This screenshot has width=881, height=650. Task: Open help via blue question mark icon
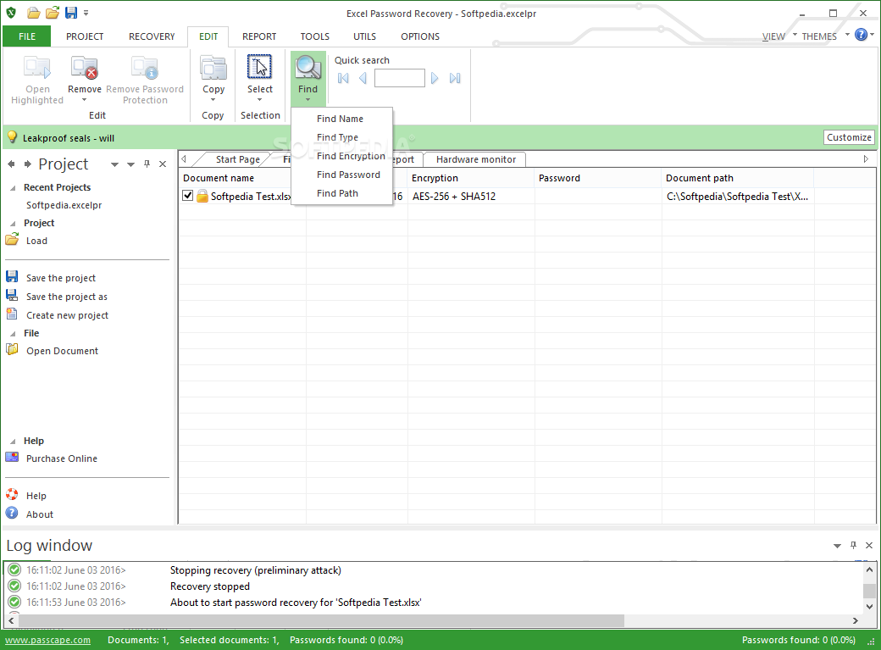tap(861, 35)
